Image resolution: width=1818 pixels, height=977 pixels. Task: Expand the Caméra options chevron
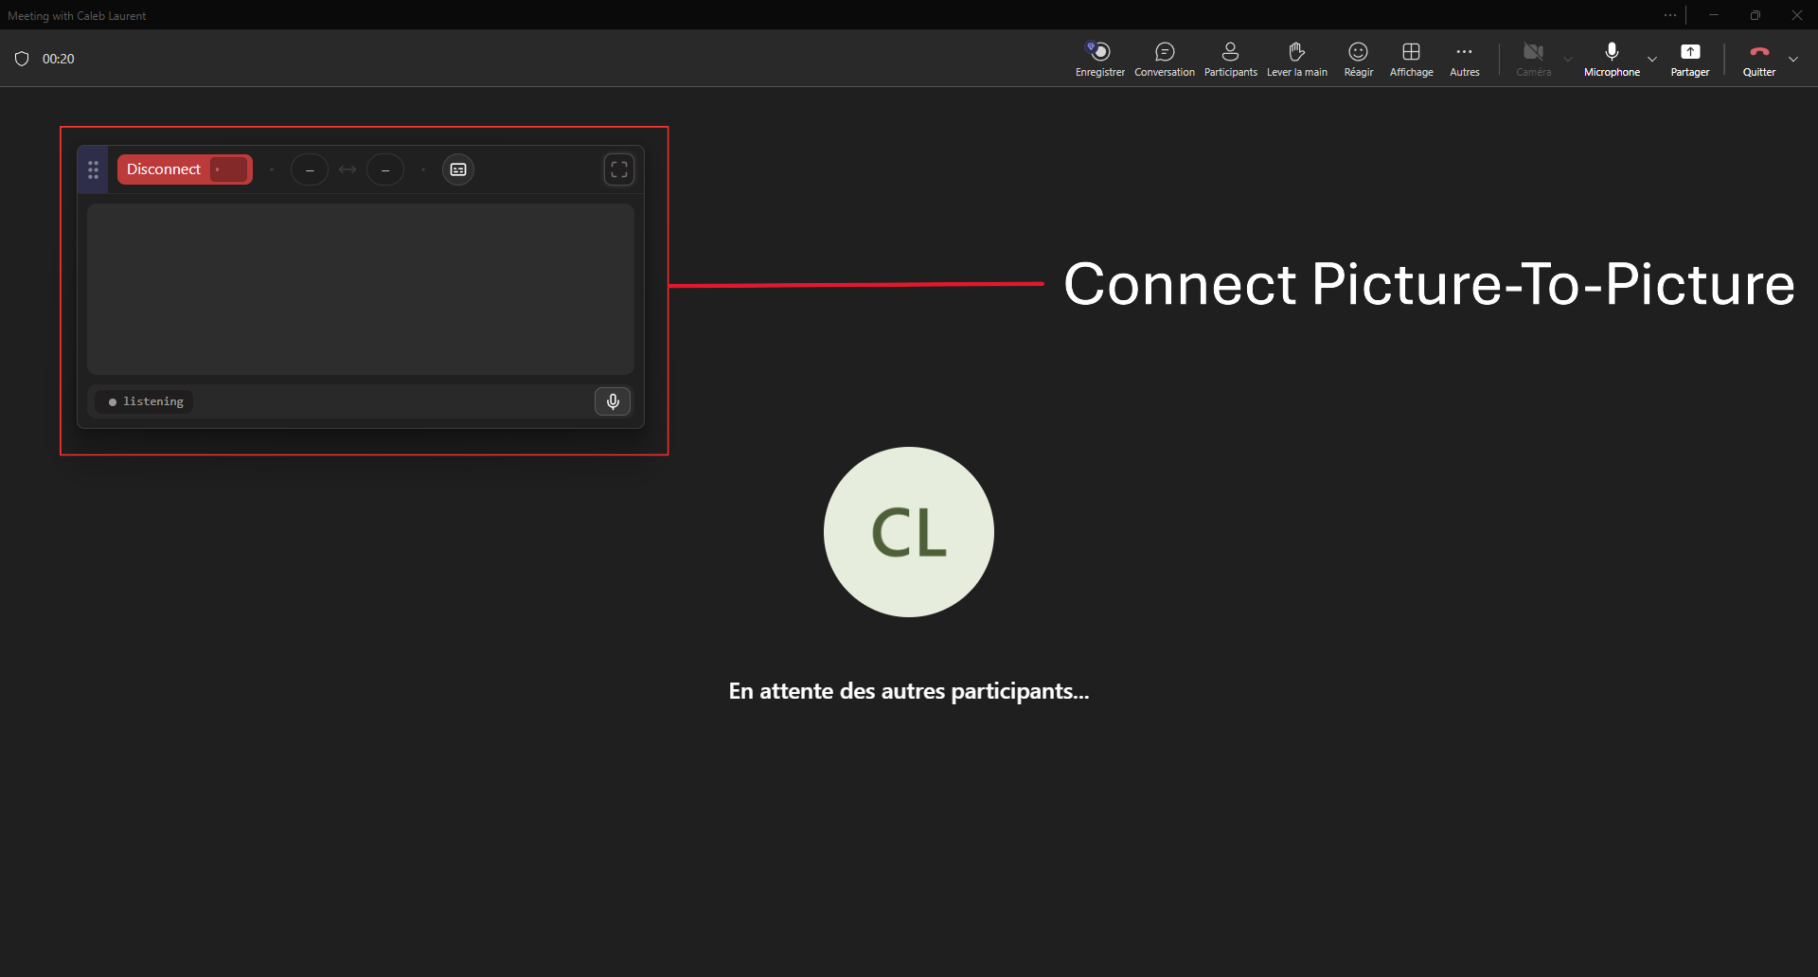pos(1567,59)
